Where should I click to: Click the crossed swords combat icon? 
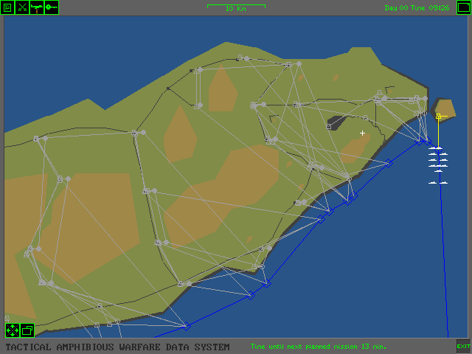(22, 7)
